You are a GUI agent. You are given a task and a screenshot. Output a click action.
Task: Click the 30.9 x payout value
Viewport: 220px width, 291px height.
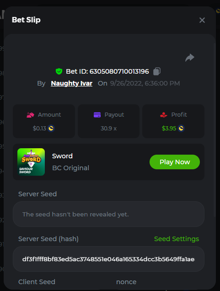(108, 129)
